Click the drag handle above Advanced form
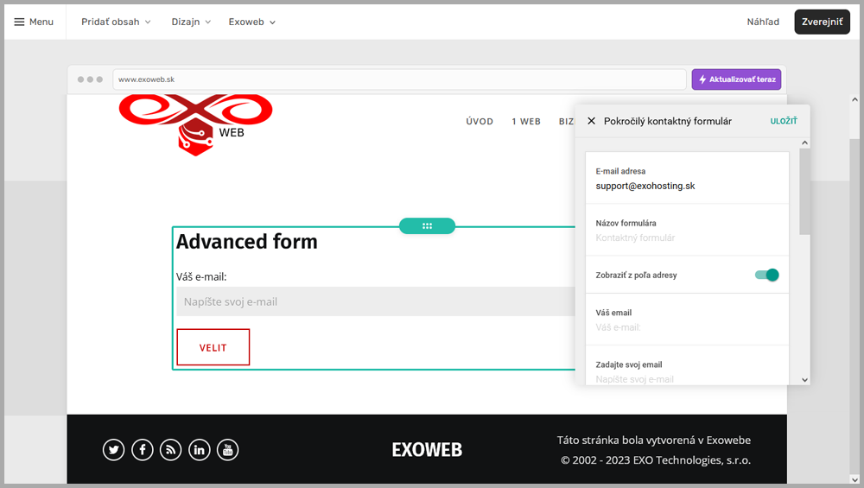The width and height of the screenshot is (864, 488). coord(427,226)
